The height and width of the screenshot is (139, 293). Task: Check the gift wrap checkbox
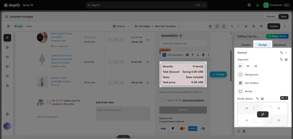pos(49,102)
